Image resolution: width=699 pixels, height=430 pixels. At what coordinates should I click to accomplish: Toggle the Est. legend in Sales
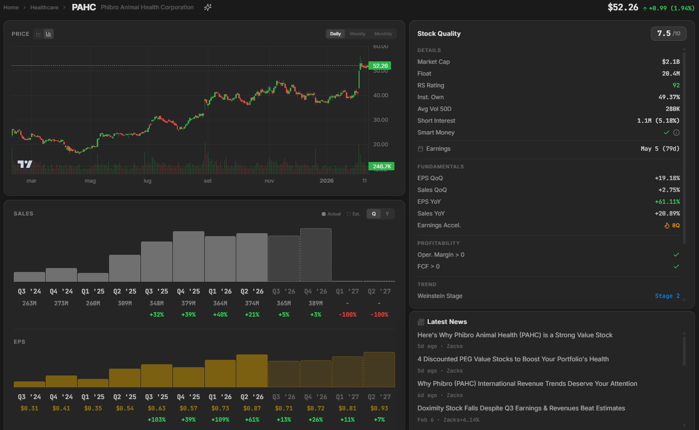click(353, 214)
